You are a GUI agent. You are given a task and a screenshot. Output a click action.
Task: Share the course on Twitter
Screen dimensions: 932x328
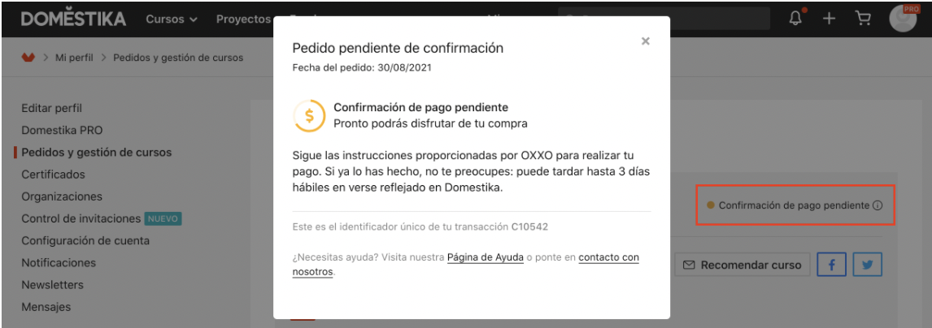click(867, 265)
